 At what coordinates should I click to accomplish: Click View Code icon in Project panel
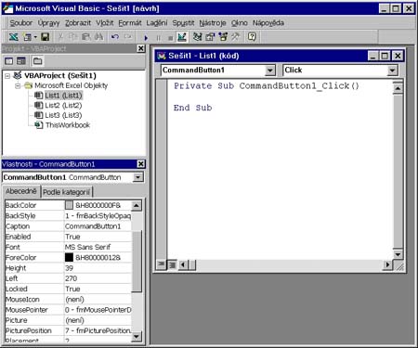(x=9, y=61)
